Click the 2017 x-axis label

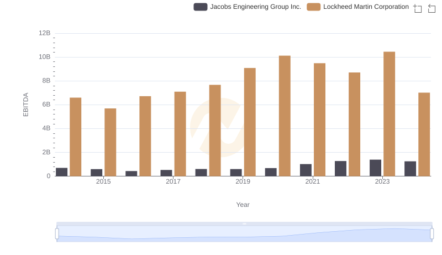pyautogui.click(x=173, y=181)
